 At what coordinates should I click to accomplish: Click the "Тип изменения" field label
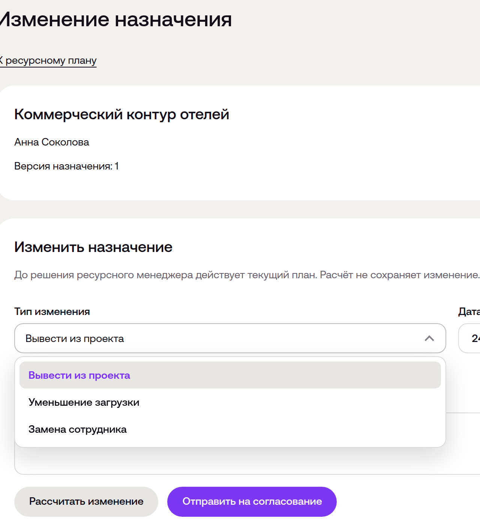pyautogui.click(x=52, y=312)
